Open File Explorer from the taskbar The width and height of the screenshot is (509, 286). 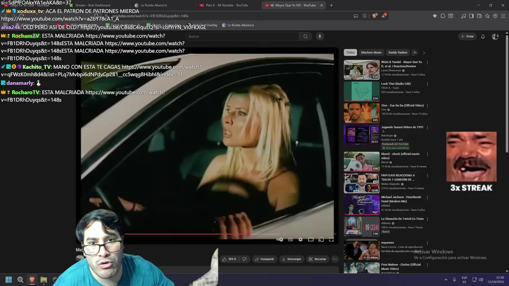(44, 280)
